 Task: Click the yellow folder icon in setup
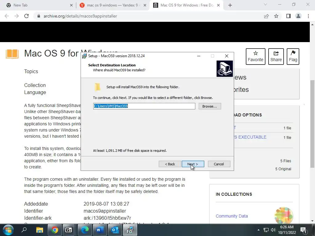point(98,87)
